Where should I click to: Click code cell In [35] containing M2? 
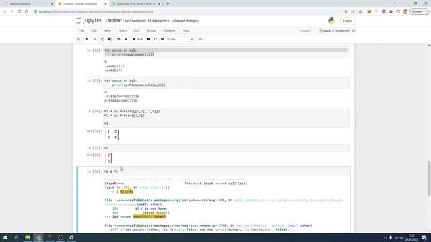point(226,148)
